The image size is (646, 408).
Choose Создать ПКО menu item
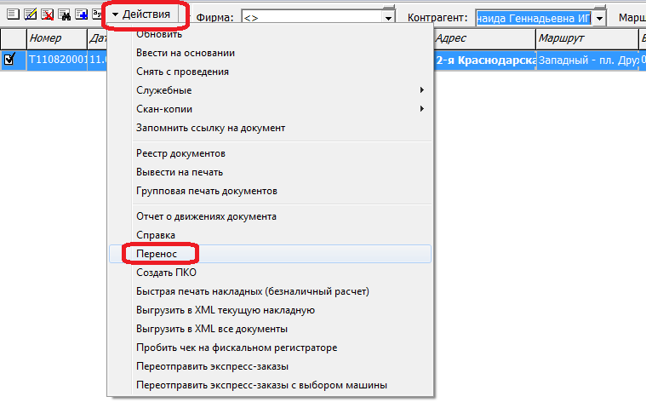[x=166, y=273]
